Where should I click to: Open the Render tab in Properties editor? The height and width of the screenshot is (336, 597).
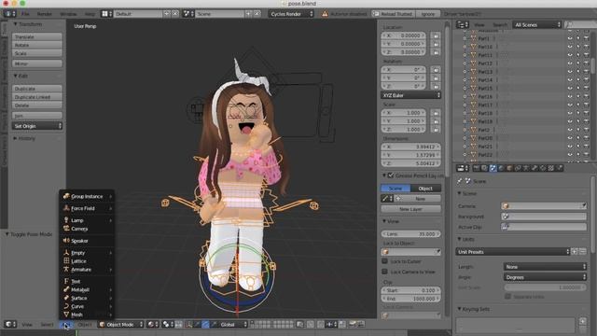tap(476, 168)
